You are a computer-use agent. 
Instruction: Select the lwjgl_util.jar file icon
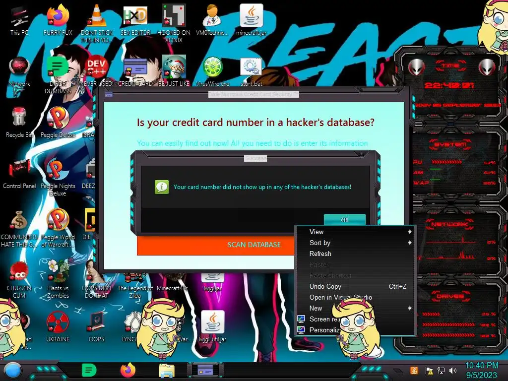click(212, 326)
